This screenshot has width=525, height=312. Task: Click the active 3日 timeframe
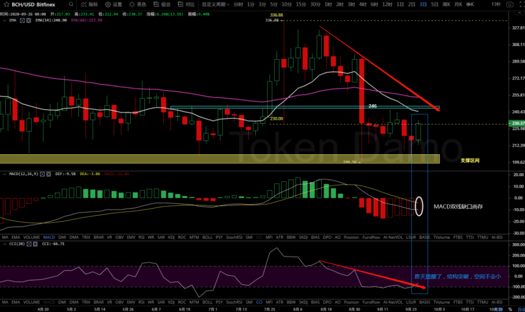[x=423, y=4]
